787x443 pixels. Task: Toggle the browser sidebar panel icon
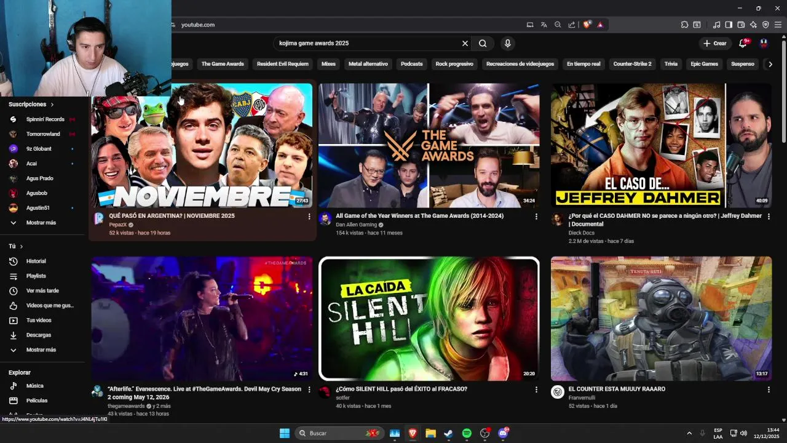coord(729,25)
